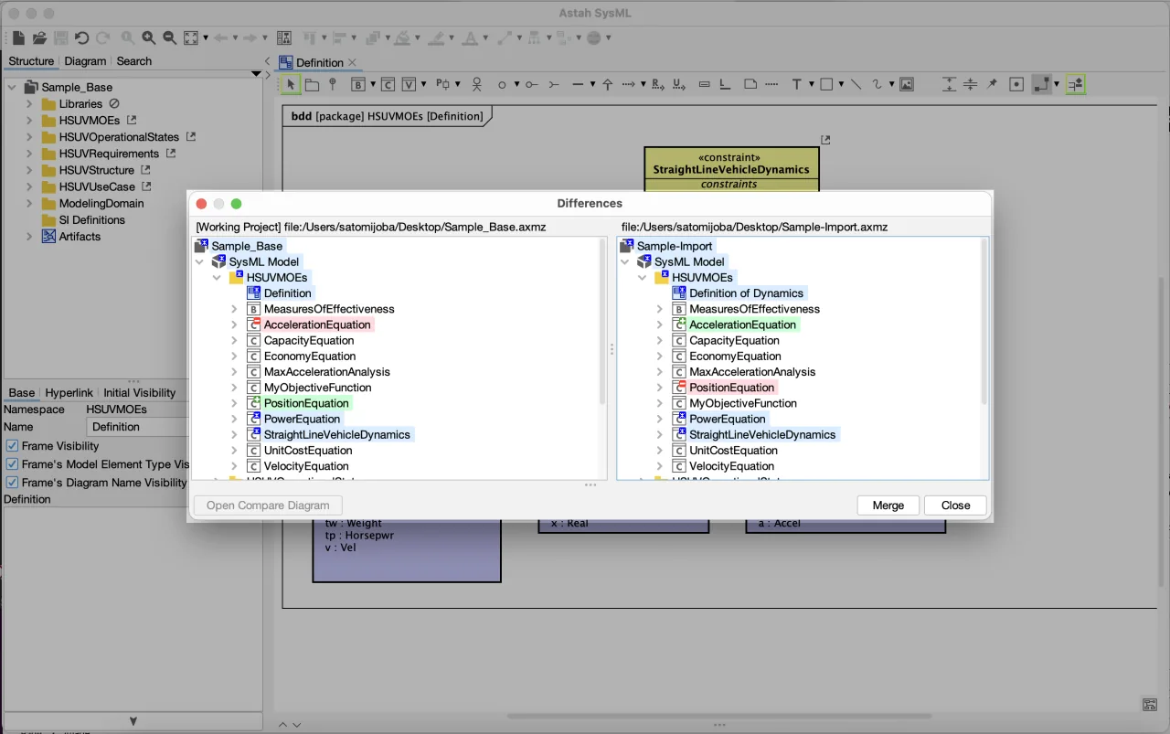The width and height of the screenshot is (1170, 734).
Task: Click the Open Compare Diagram button
Action: pyautogui.click(x=268, y=505)
